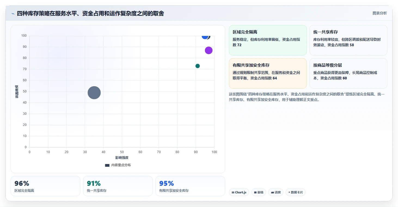Click the 进度 tag
Image resolution: width=398 pixels, height=207 pixels.
(276, 192)
